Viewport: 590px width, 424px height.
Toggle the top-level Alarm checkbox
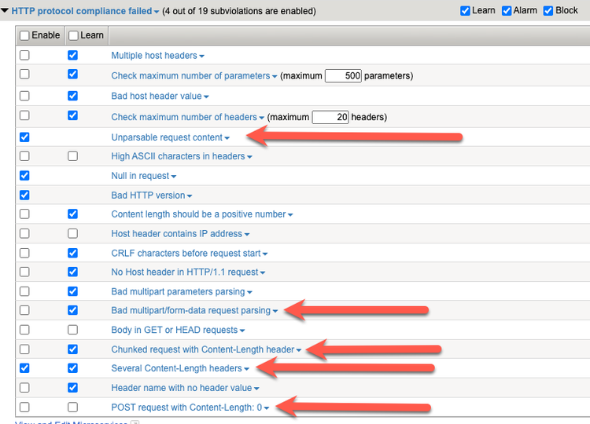(x=507, y=10)
